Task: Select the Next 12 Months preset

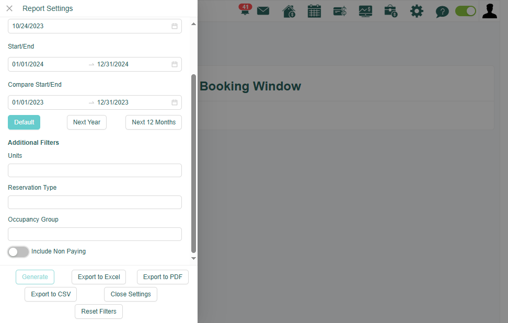Action: point(154,122)
